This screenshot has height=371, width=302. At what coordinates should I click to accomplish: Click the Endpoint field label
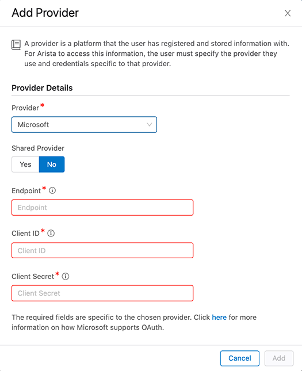click(x=26, y=191)
